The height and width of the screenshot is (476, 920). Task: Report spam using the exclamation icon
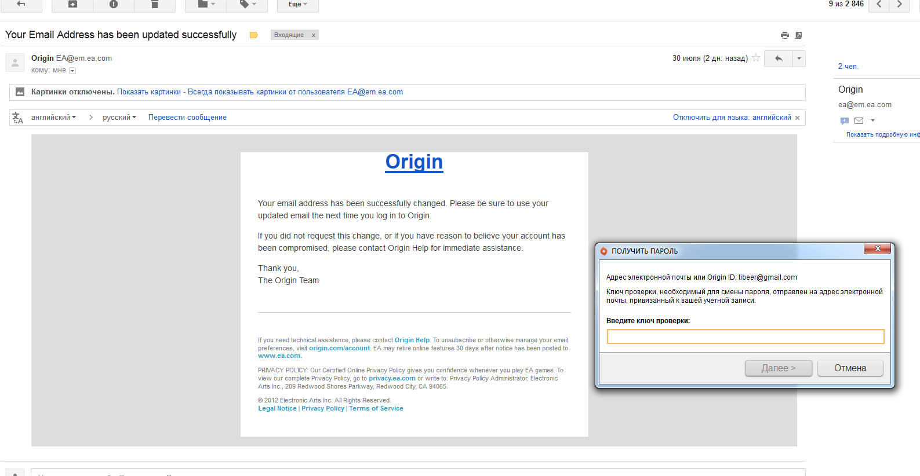[x=114, y=5]
